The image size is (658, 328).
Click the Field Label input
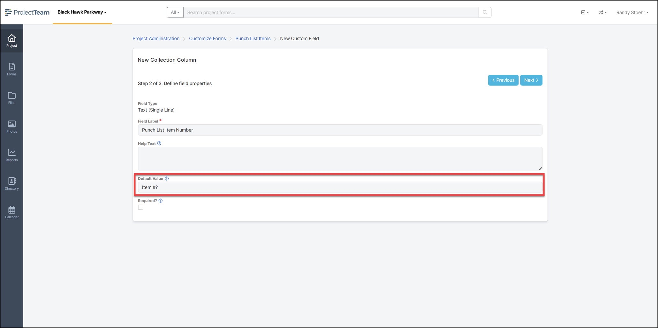pyautogui.click(x=340, y=130)
